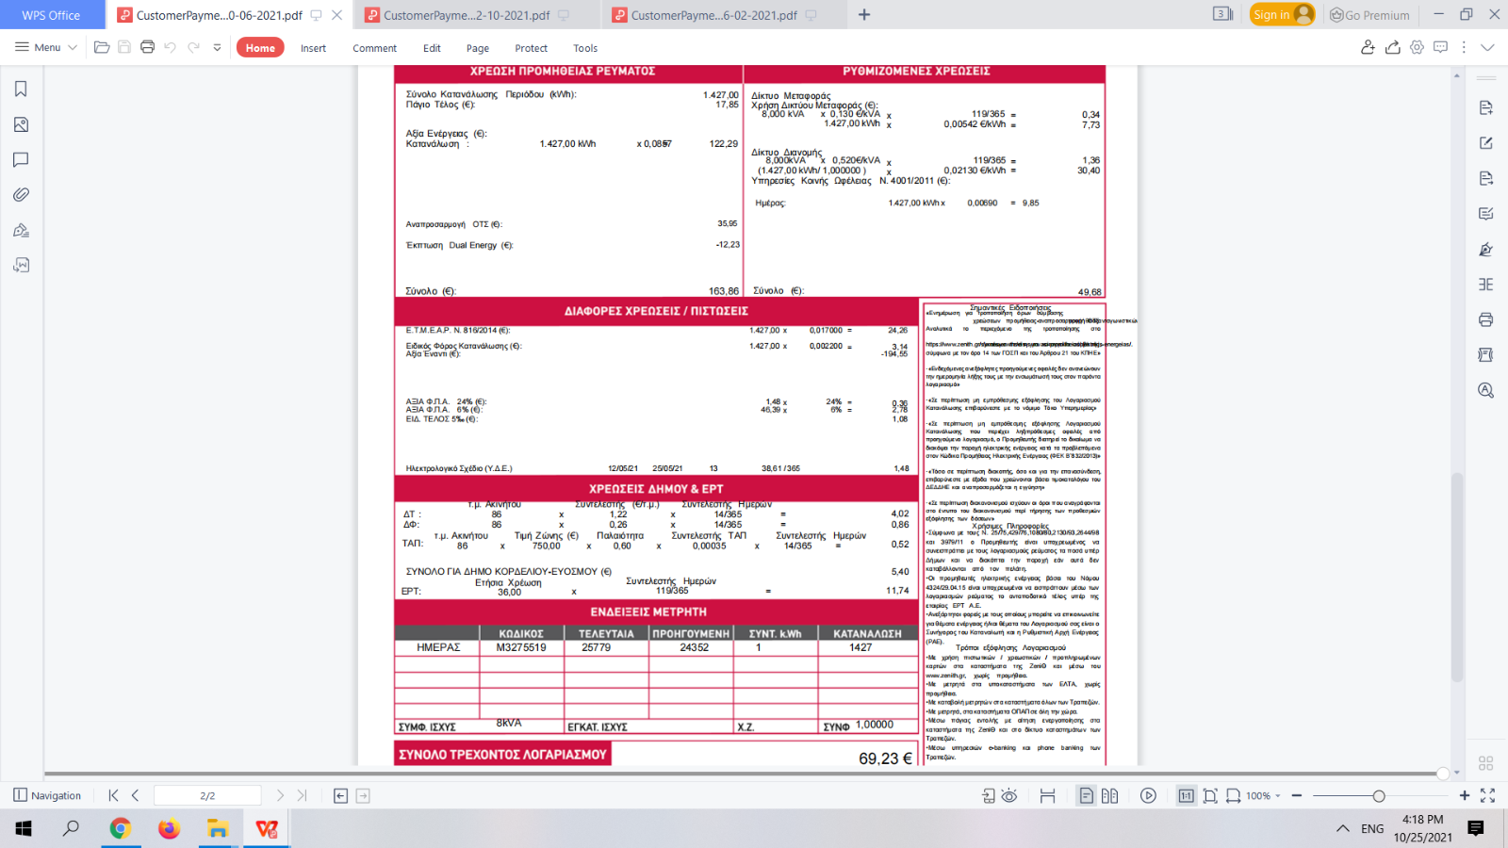Viewport: 1508px width, 848px height.
Task: Toggle the Navigation pane
Action: click(47, 795)
